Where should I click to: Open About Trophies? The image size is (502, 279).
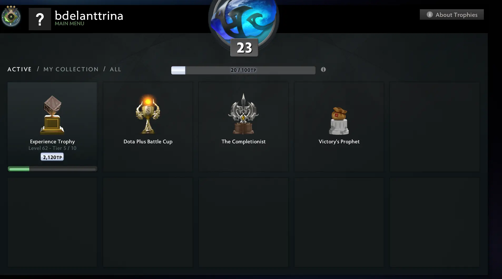tap(452, 14)
